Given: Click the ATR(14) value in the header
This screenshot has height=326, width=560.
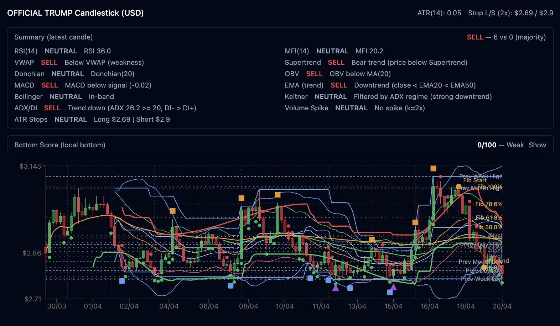Looking at the screenshot, I should click(x=439, y=13).
